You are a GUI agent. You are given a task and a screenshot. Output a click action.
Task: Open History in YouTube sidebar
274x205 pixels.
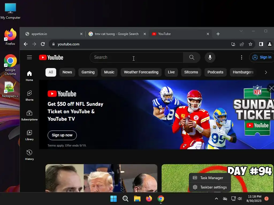(29, 155)
